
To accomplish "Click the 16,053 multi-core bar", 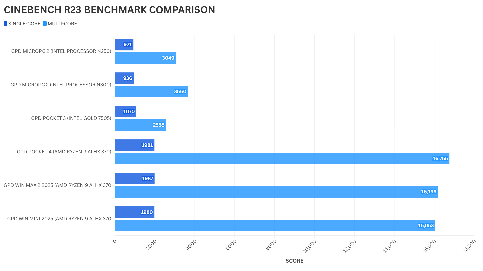I will click(x=275, y=226).
